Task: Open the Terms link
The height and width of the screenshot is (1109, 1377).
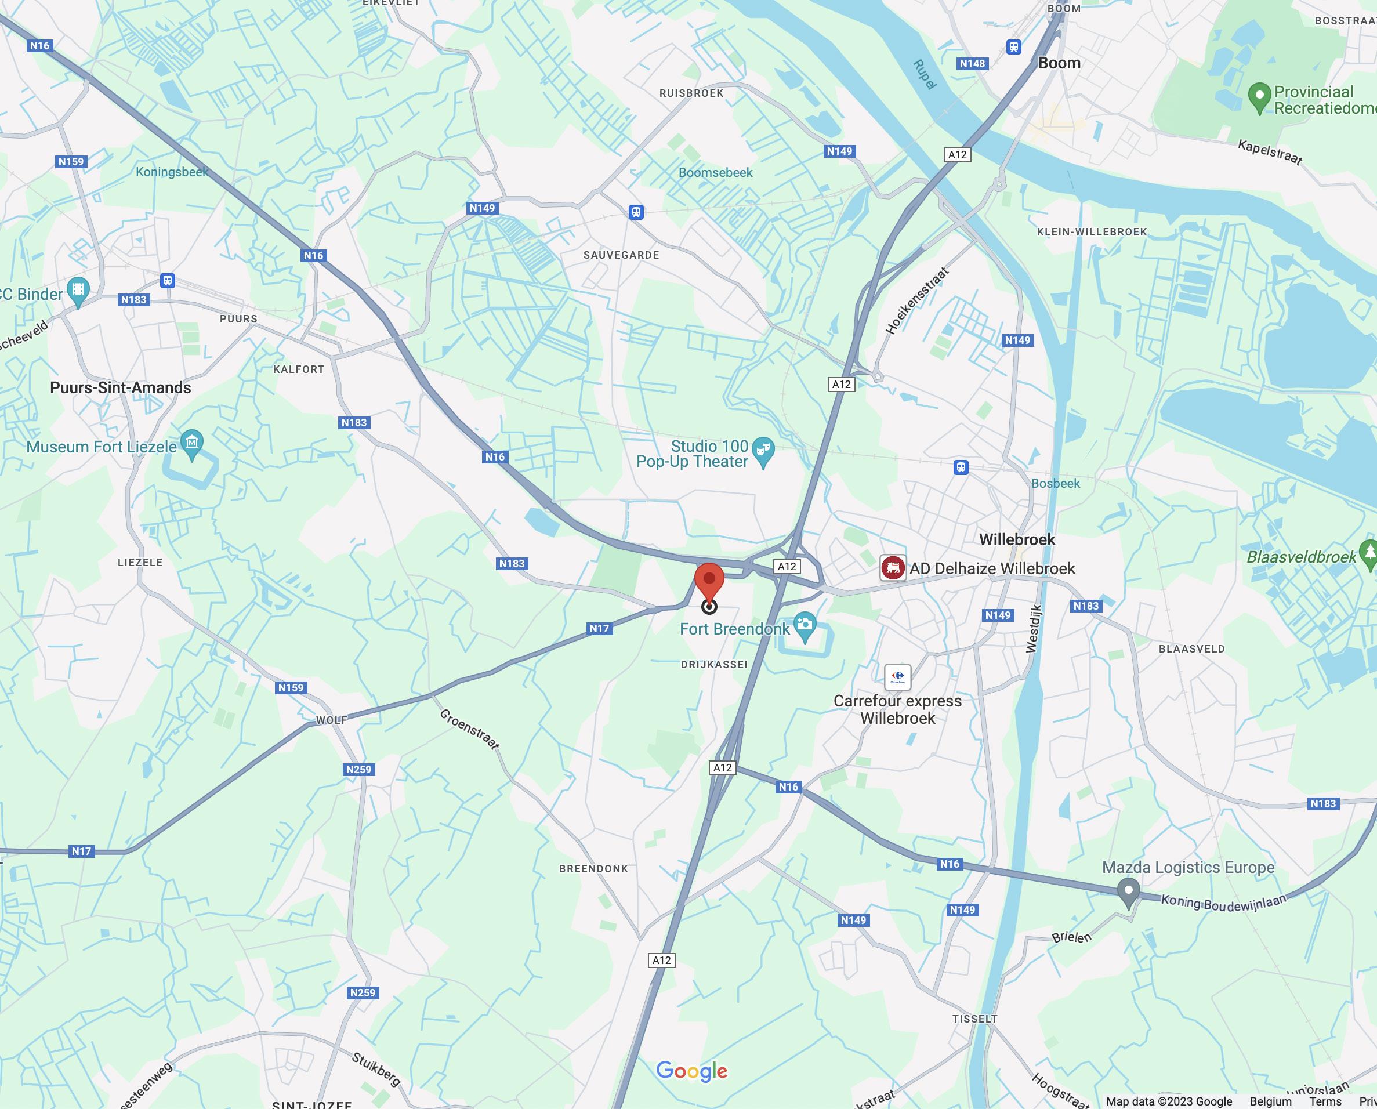Action: 1325,1101
